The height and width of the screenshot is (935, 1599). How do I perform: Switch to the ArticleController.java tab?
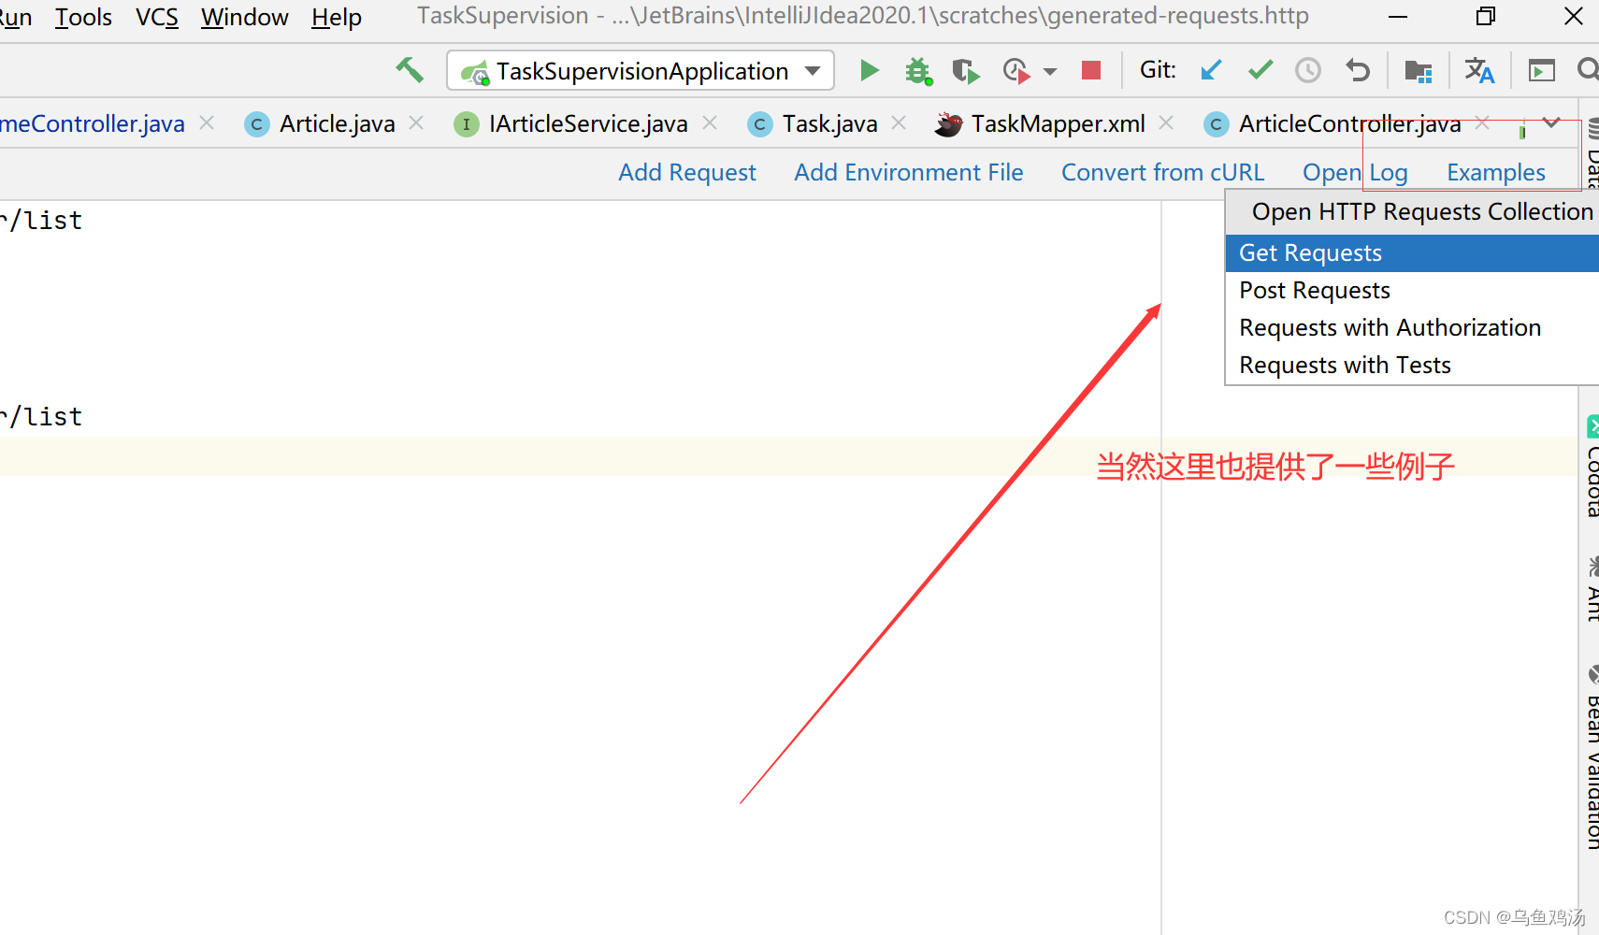1333,123
